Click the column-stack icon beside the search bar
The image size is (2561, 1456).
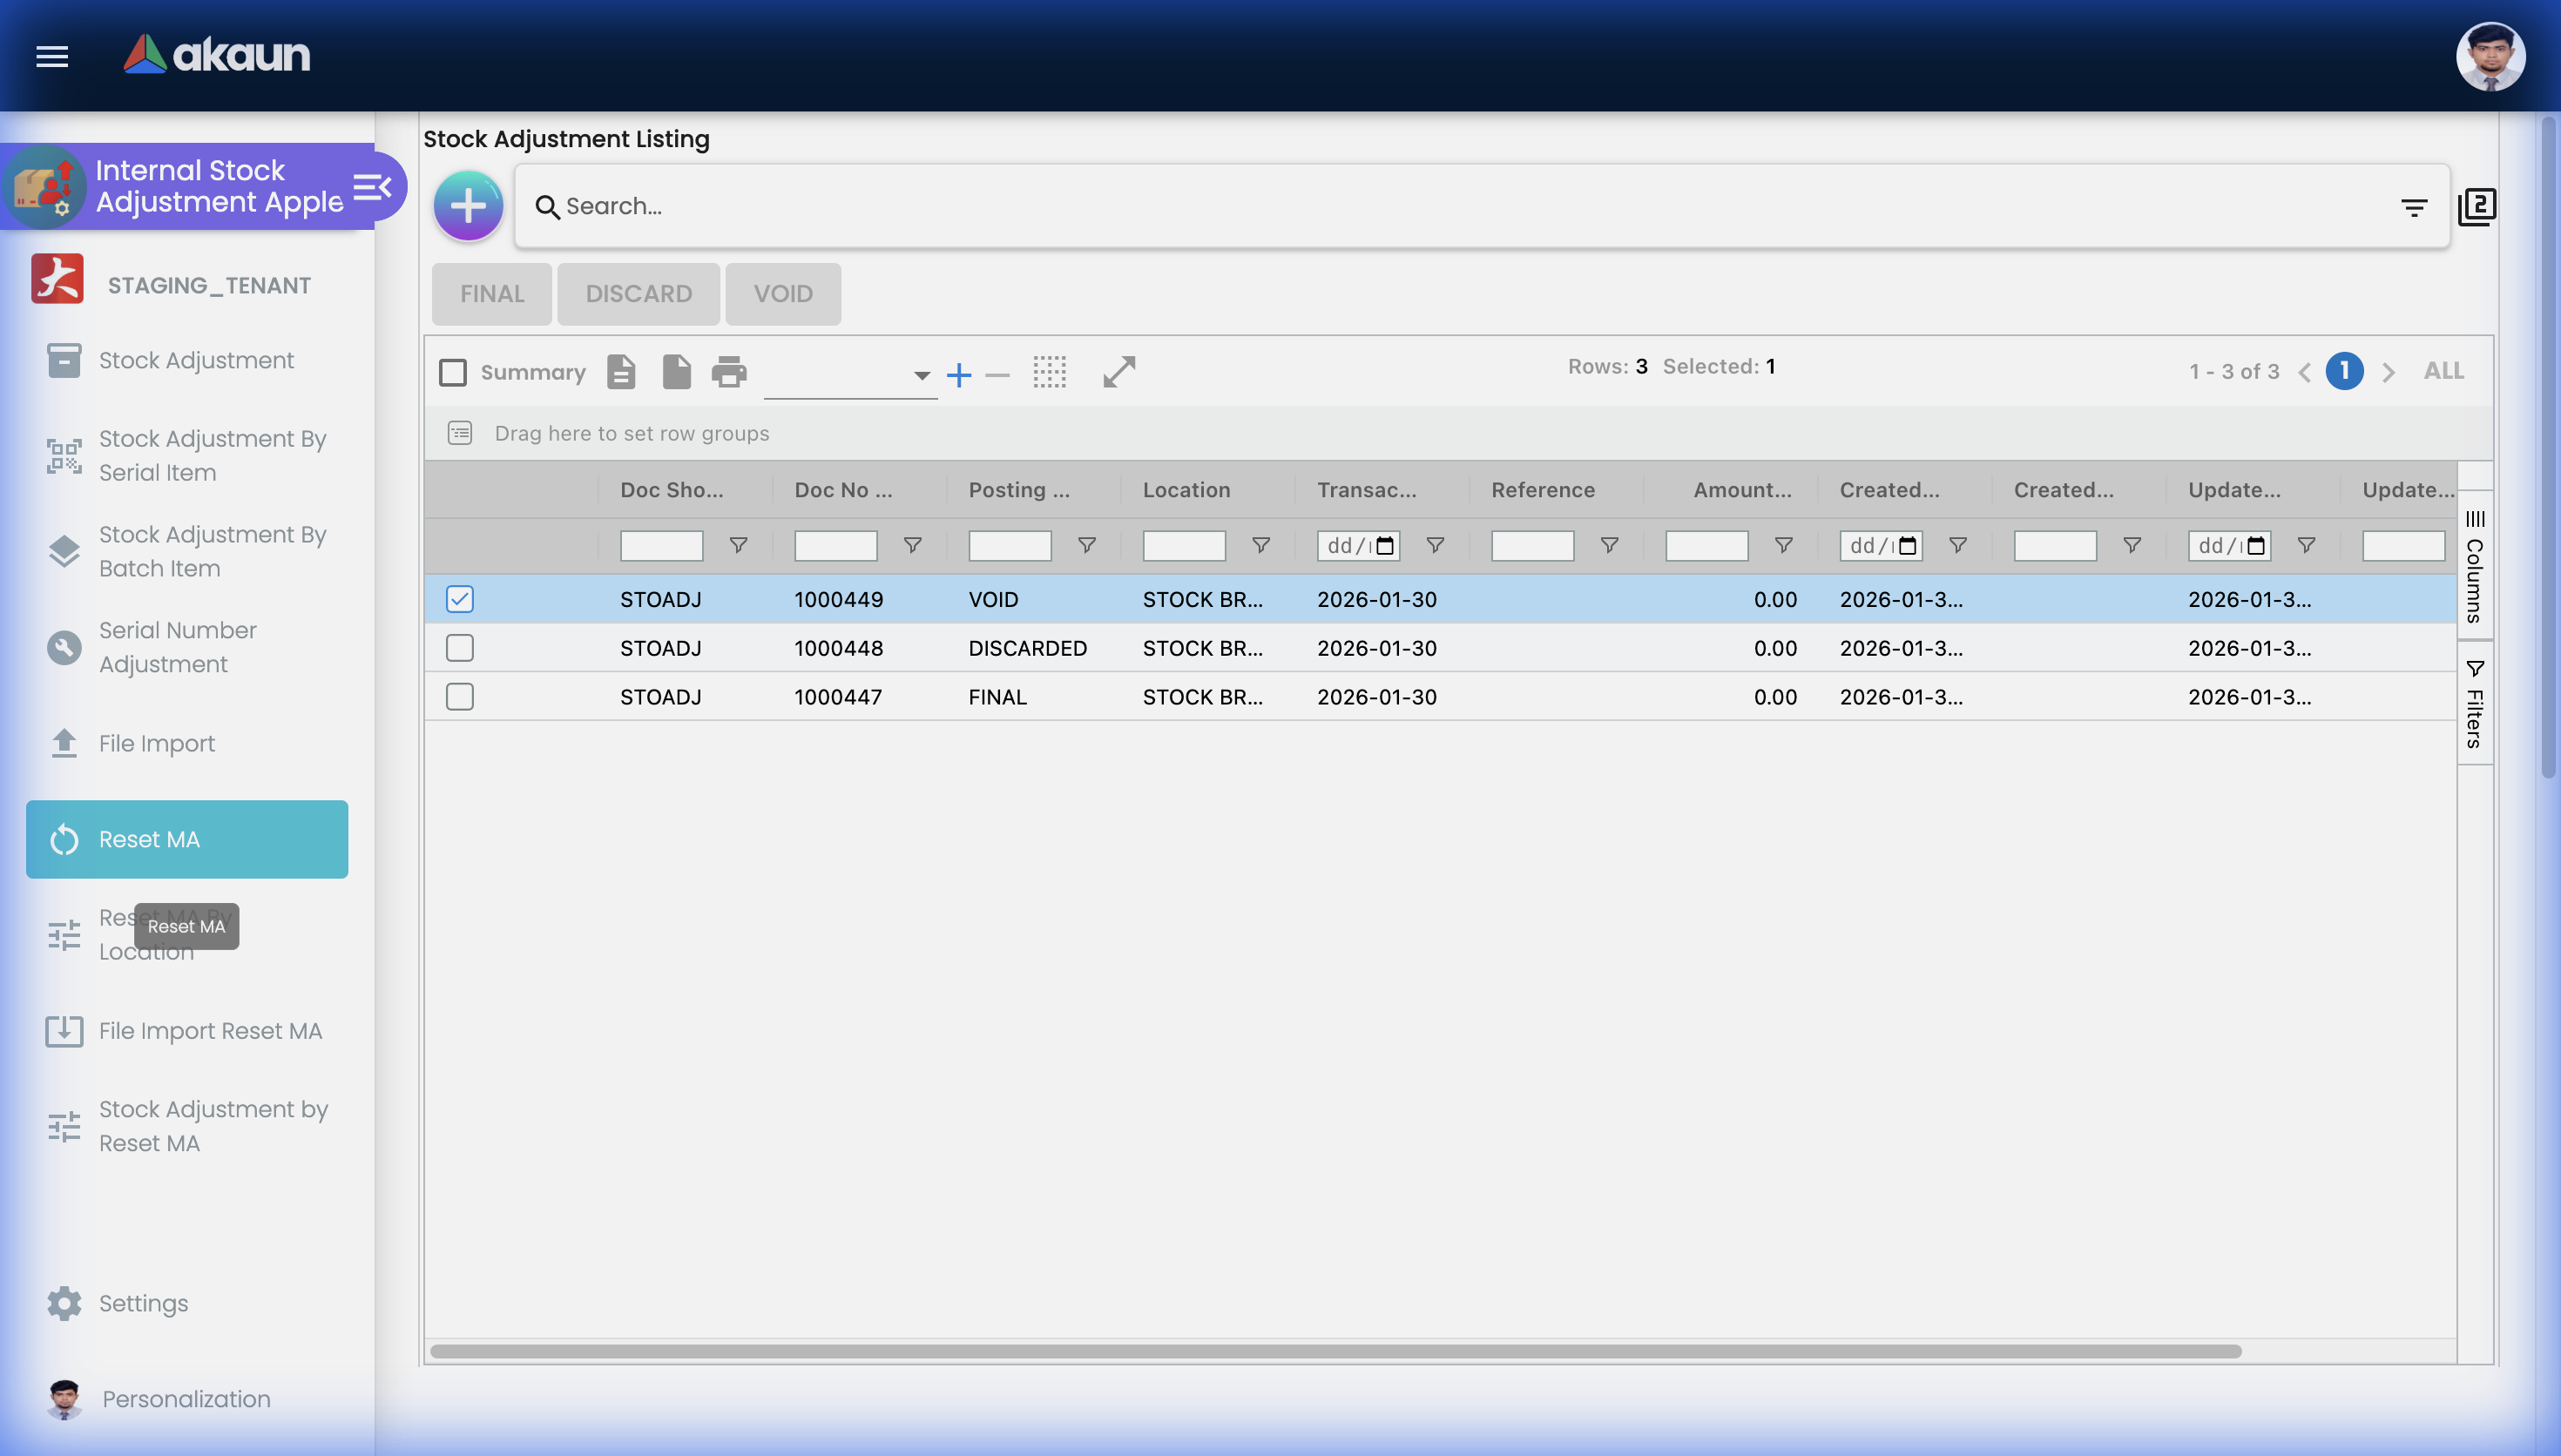point(2477,207)
